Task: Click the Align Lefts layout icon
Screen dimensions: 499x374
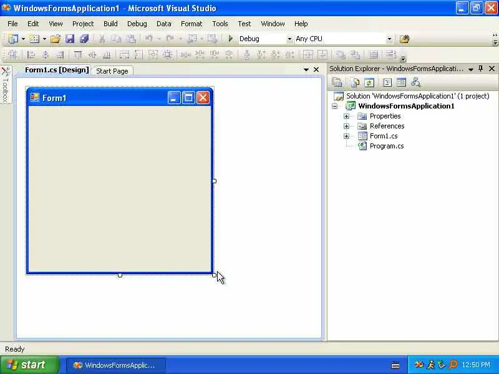Action: 31,55
